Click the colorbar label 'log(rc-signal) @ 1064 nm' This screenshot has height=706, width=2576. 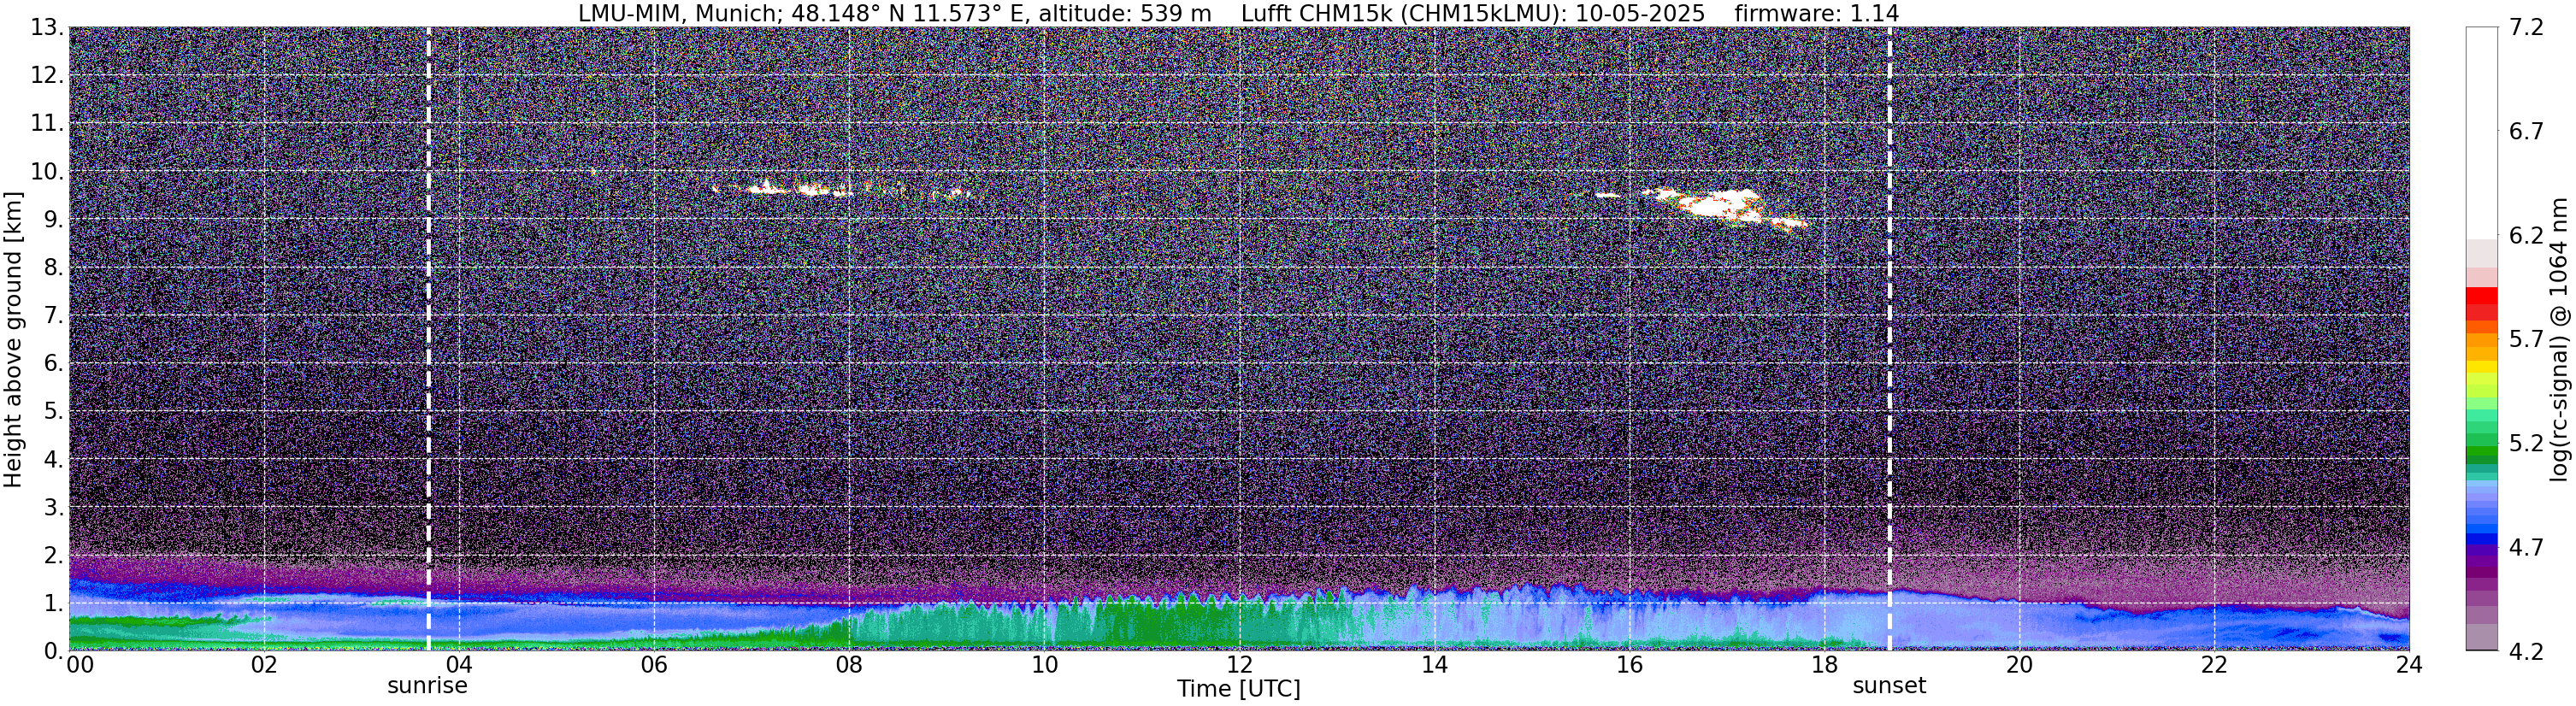tap(2558, 339)
